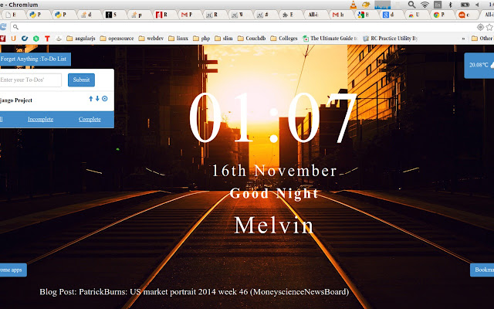Open 'The Ultimate Guide' bookmark
Image resolution: width=494 pixels, height=309 pixels.
[330, 39]
